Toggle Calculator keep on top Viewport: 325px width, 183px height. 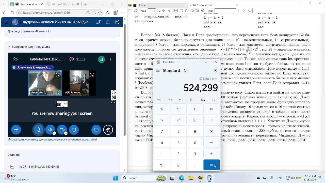tap(186, 71)
